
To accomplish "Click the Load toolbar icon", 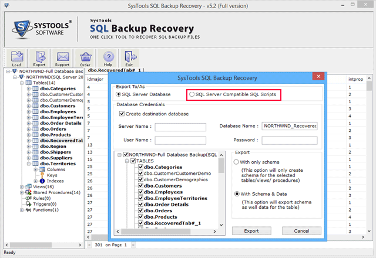I will [x=16, y=58].
